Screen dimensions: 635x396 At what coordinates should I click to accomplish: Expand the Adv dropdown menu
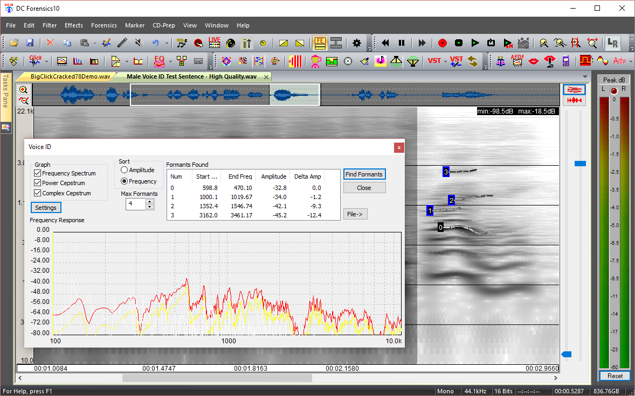(630, 61)
